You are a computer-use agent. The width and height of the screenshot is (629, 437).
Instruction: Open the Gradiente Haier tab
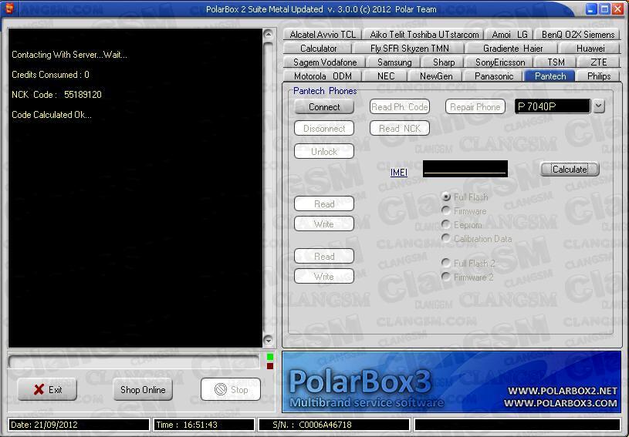(x=512, y=49)
